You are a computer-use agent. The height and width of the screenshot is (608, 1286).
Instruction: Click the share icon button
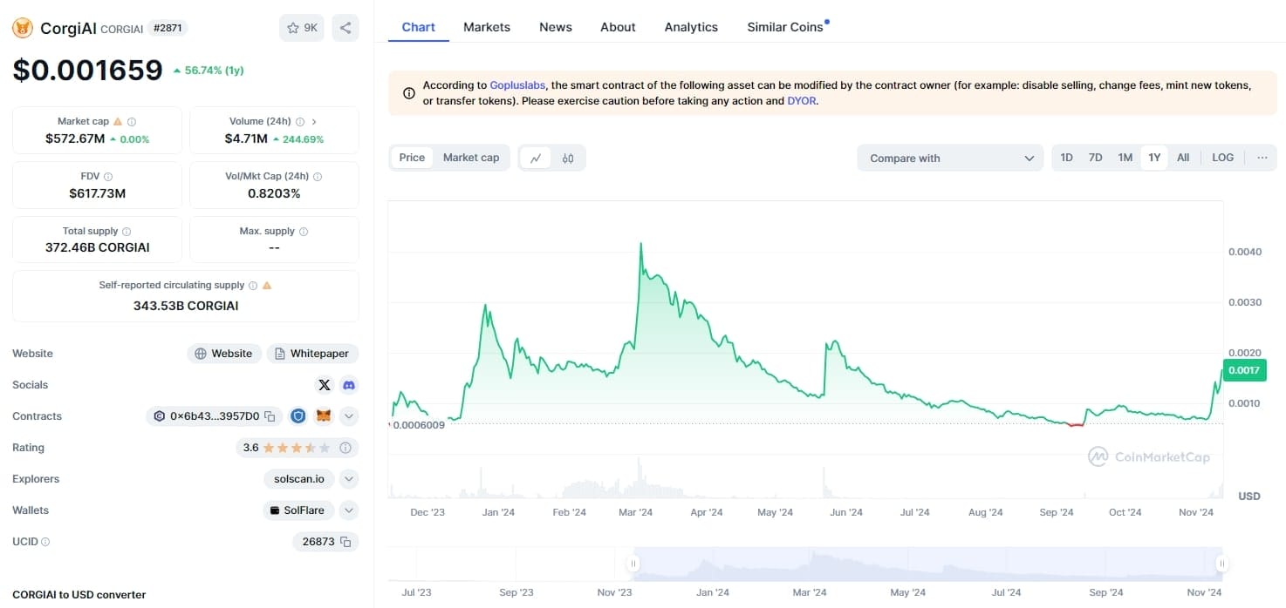345,28
